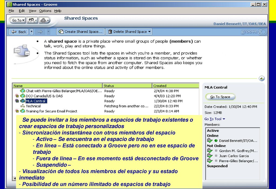
Task: Open the Help menu
Action: [x=58, y=11]
